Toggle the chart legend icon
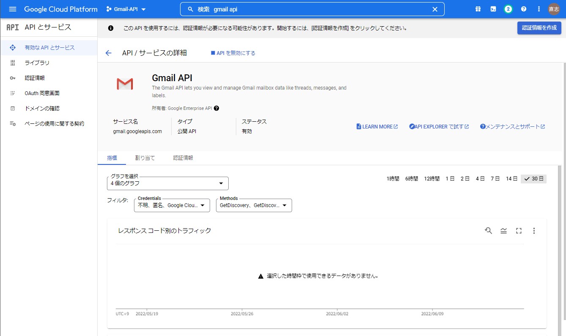 click(x=503, y=231)
